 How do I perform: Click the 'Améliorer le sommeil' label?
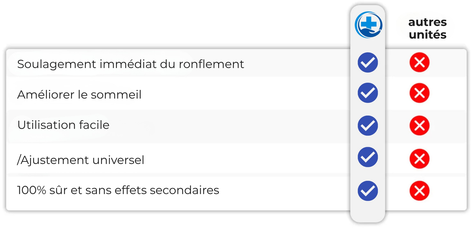click(79, 94)
